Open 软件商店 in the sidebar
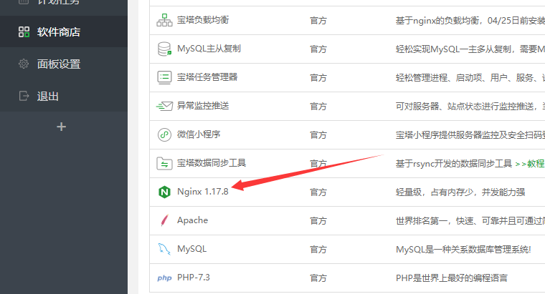This screenshot has height=294, width=545. pos(58,31)
